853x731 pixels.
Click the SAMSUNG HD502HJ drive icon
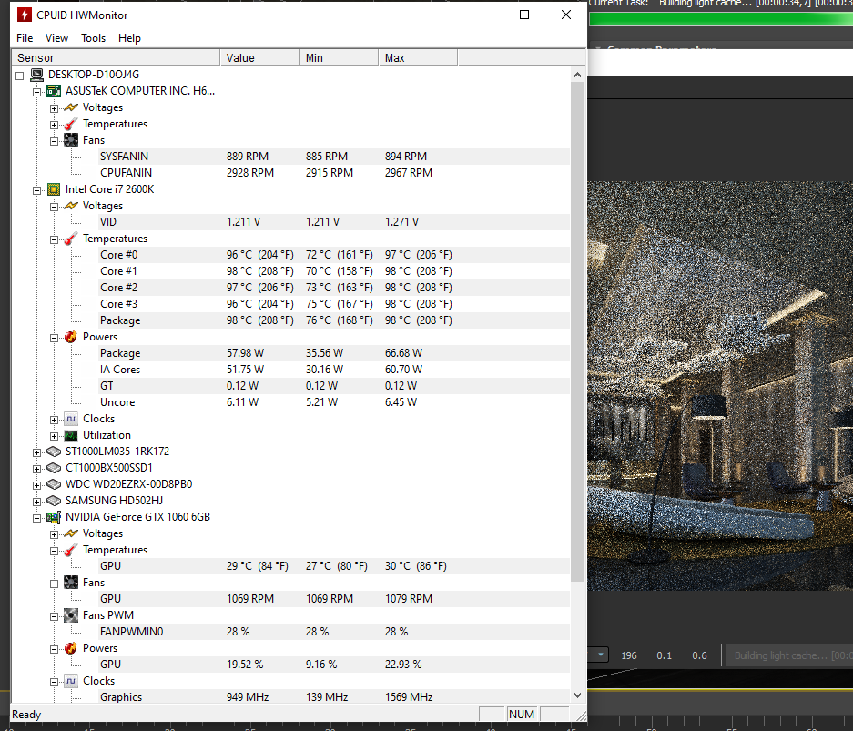pos(54,501)
